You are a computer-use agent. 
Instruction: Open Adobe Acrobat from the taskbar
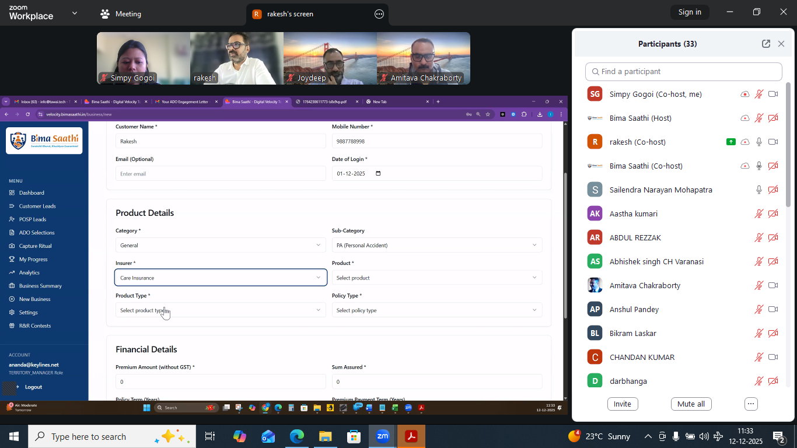[x=411, y=436]
